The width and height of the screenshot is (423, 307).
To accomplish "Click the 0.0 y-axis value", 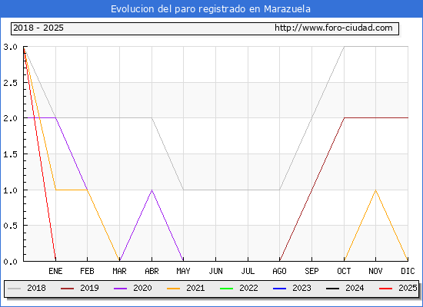I will pyautogui.click(x=10, y=262).
